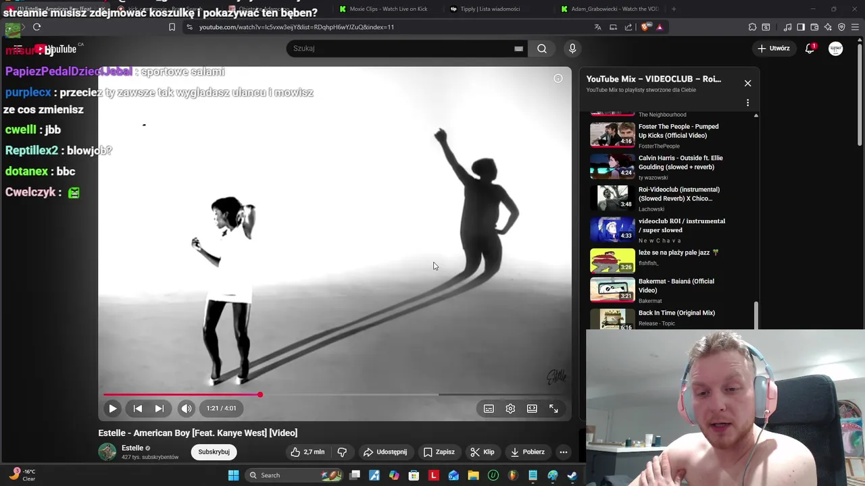Click the browser address bar URL

tap(297, 27)
